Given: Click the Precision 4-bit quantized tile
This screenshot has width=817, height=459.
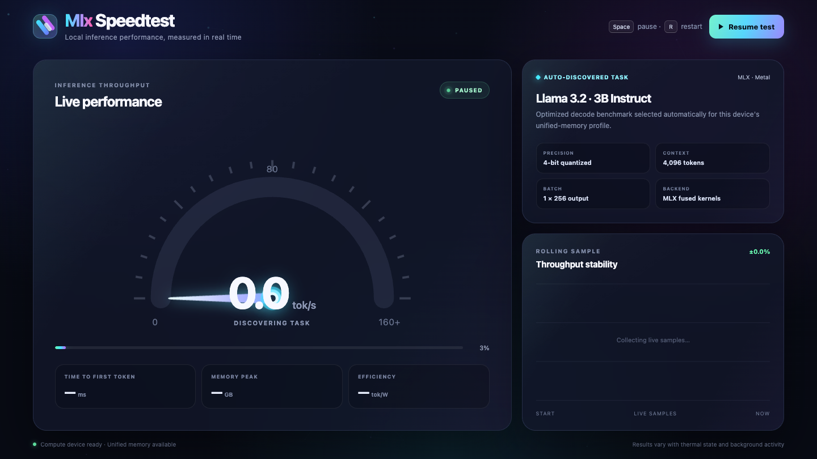Looking at the screenshot, I should [593, 158].
